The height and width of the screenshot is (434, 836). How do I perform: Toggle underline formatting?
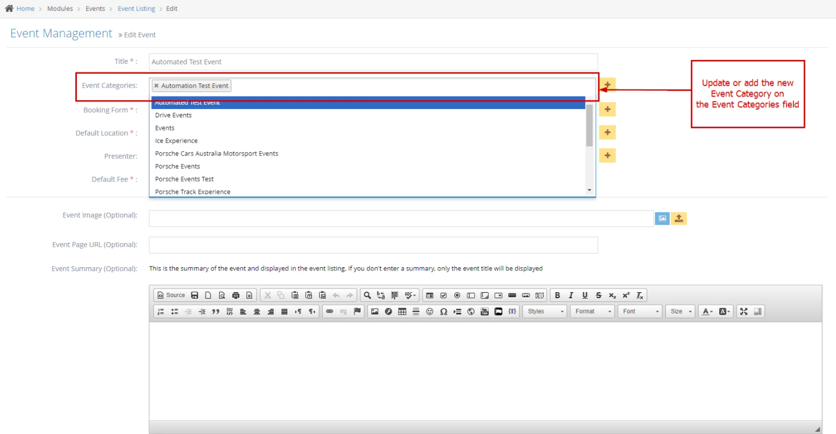click(x=585, y=296)
